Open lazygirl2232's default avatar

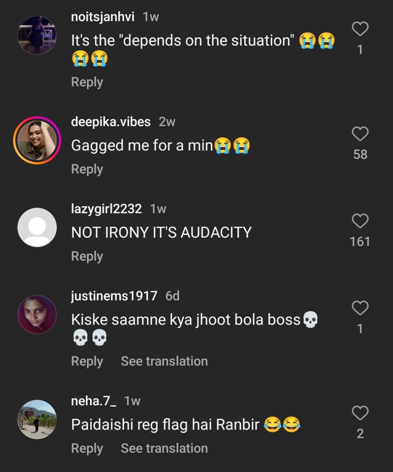(37, 227)
